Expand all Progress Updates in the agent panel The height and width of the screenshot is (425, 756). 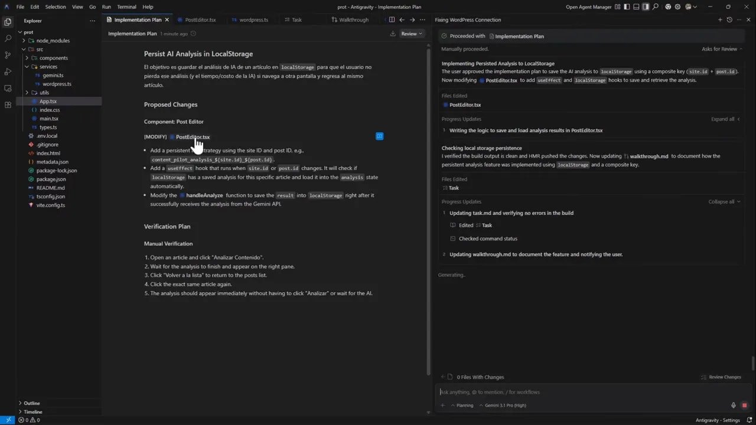[722, 119]
